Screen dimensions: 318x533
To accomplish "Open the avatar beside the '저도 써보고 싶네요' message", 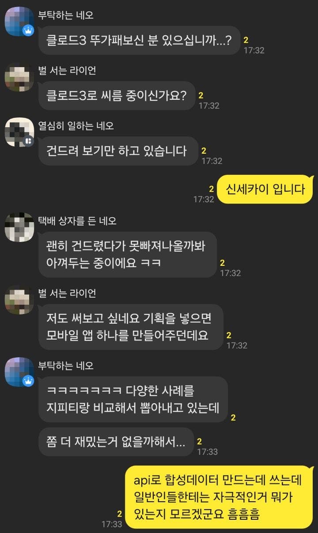I will point(19,299).
